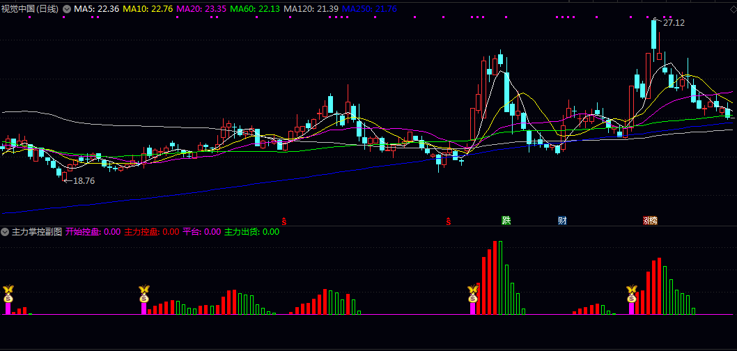
Task: Click the second money bag signal icon
Action: 144,293
